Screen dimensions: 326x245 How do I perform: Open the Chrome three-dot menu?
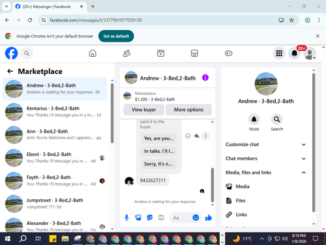click(x=319, y=20)
